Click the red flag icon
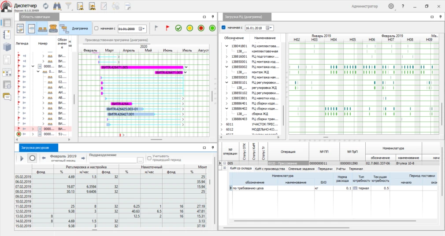 click(167, 28)
